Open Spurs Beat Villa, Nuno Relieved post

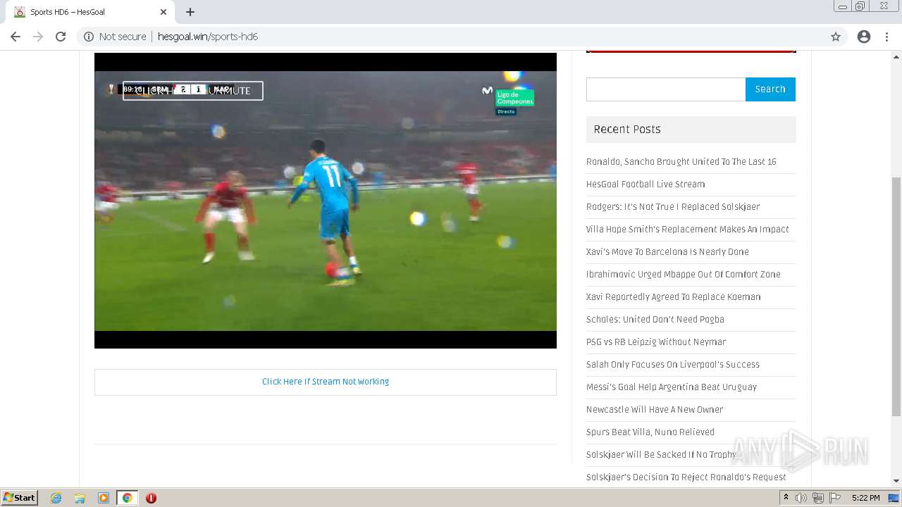(x=650, y=432)
